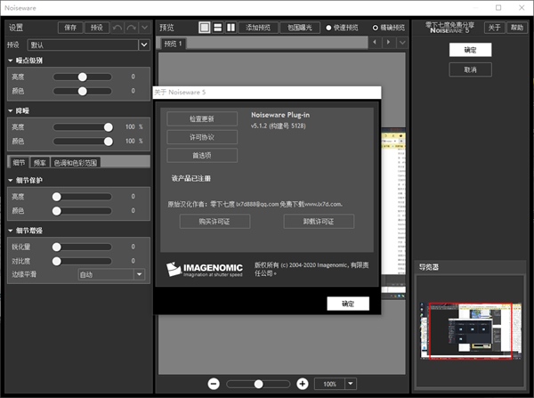
Task: Switch to the 细节 tab
Action: pyautogui.click(x=19, y=163)
